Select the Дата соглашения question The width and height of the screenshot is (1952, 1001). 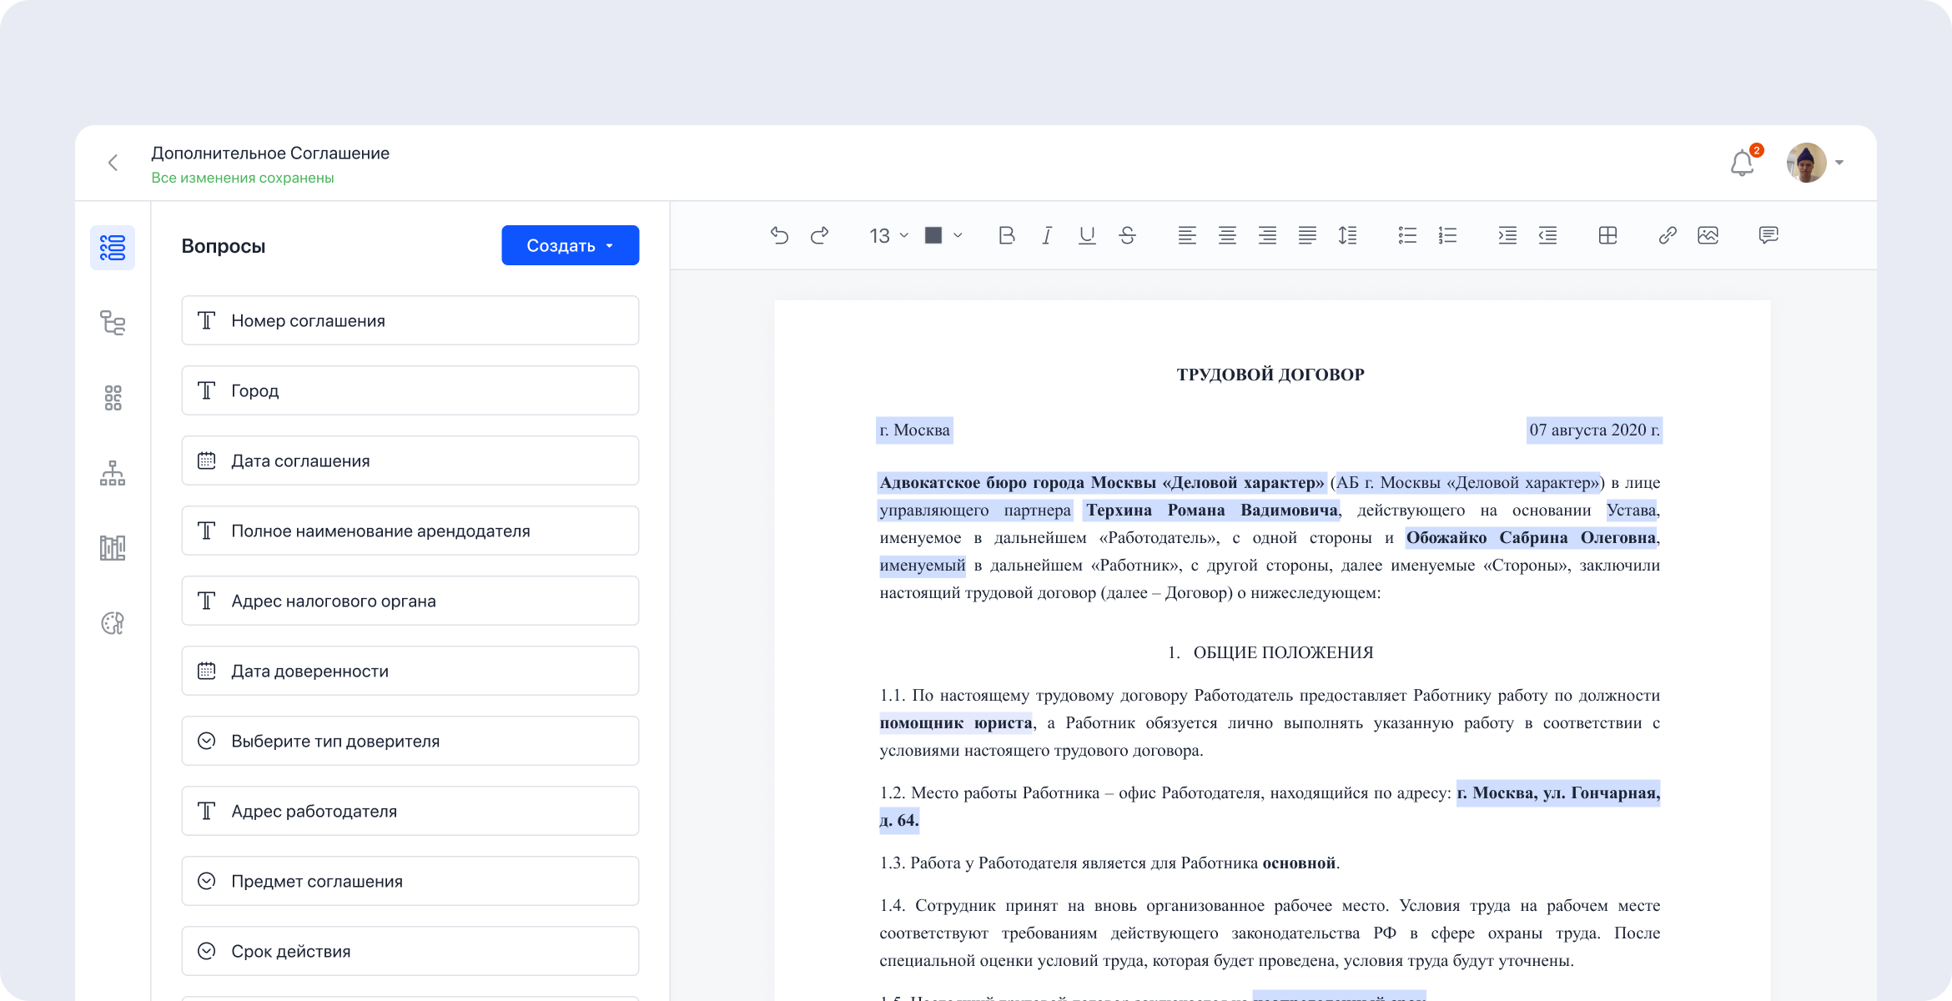click(x=410, y=460)
